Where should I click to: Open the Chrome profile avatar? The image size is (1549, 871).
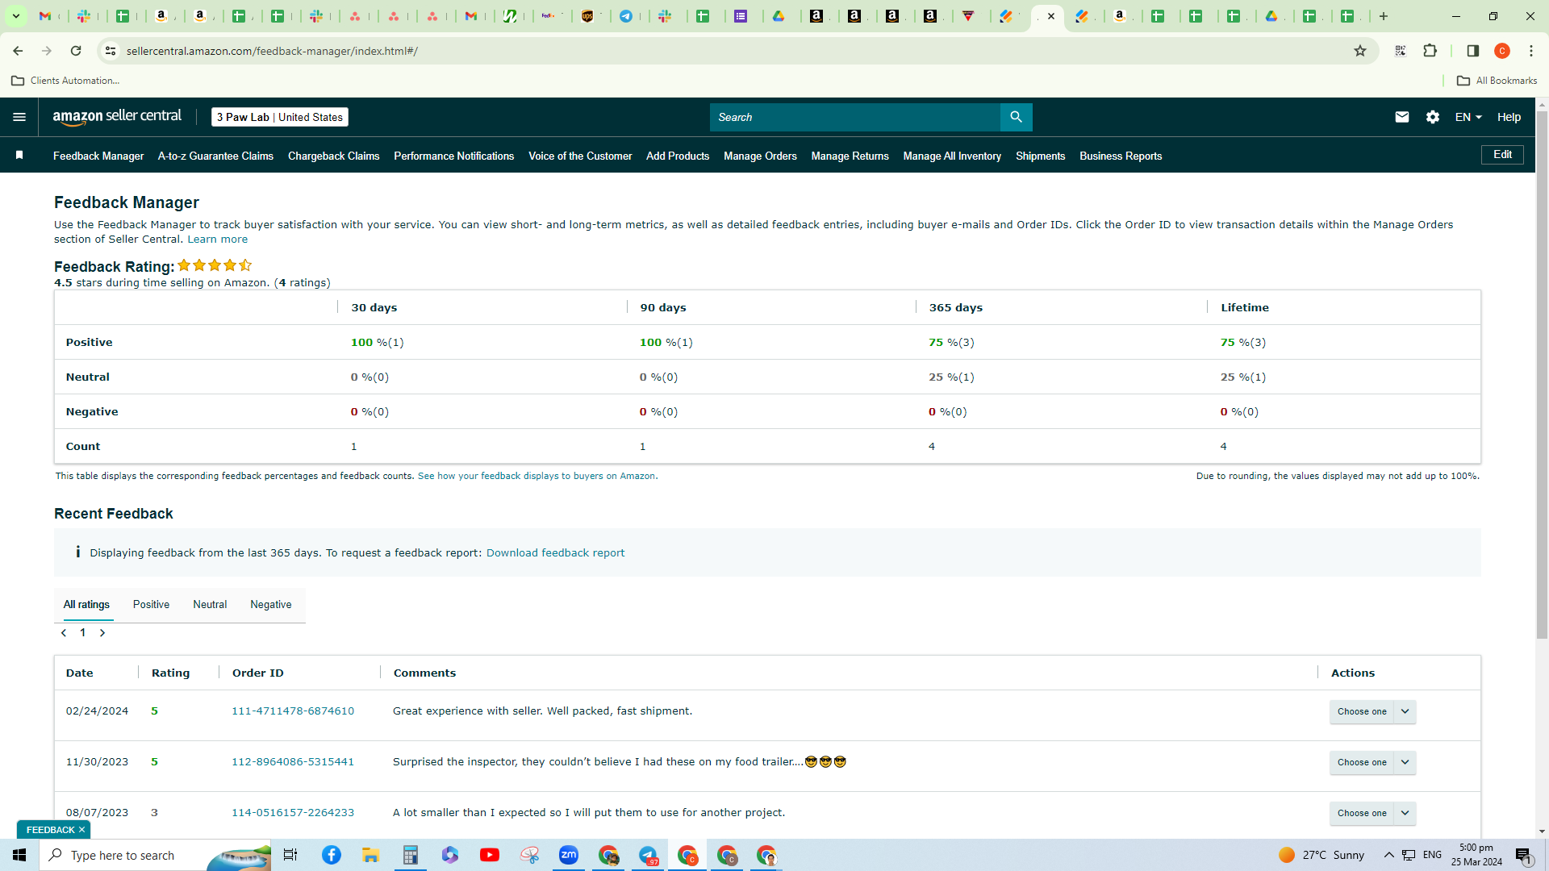(1502, 51)
